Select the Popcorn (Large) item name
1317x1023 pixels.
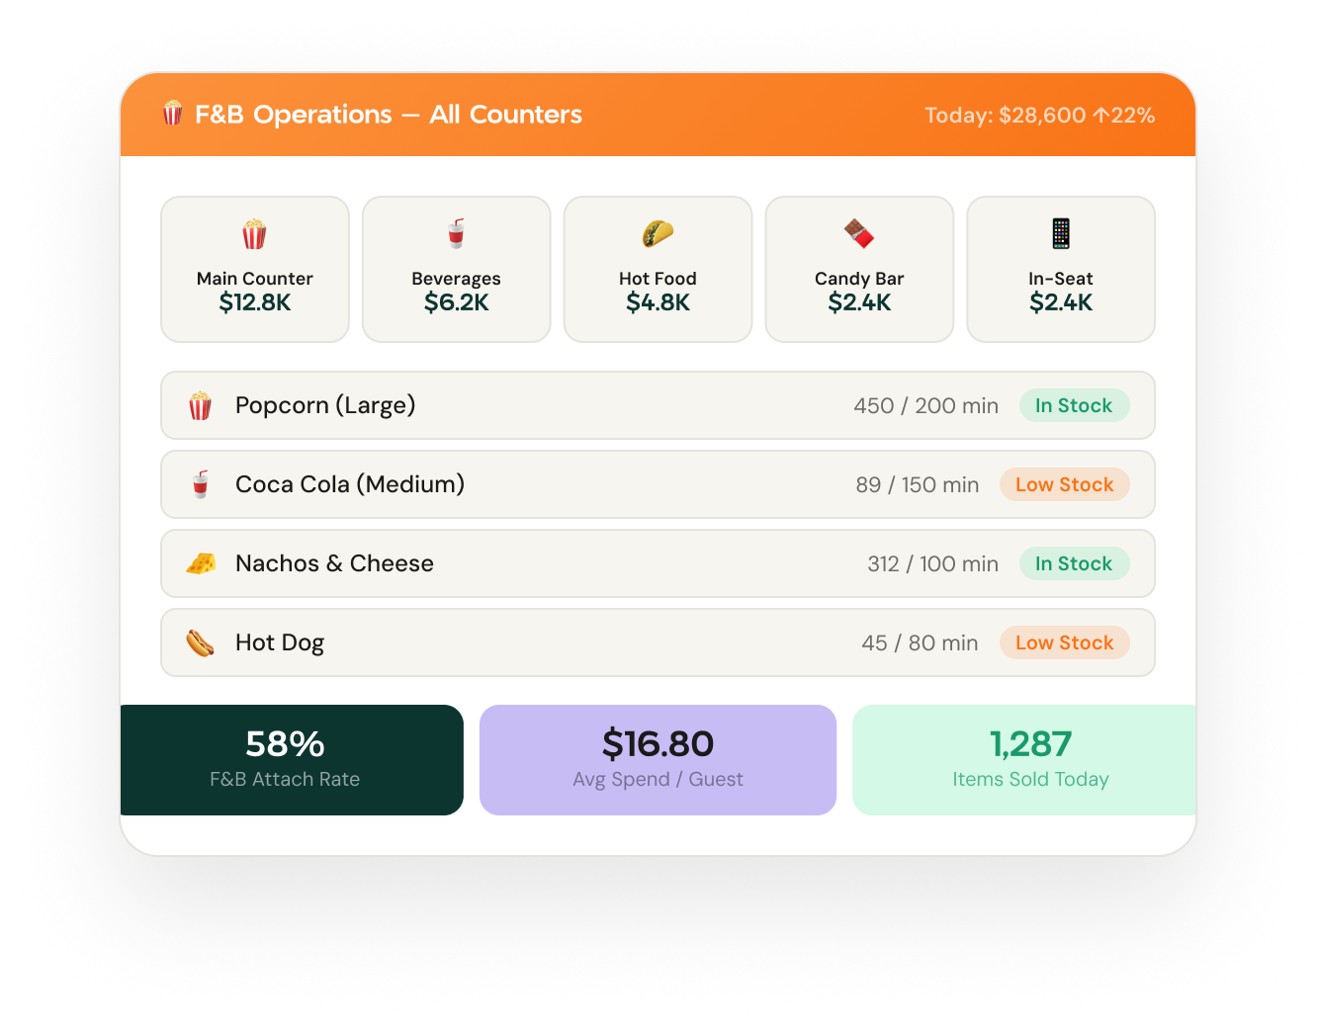(x=325, y=405)
